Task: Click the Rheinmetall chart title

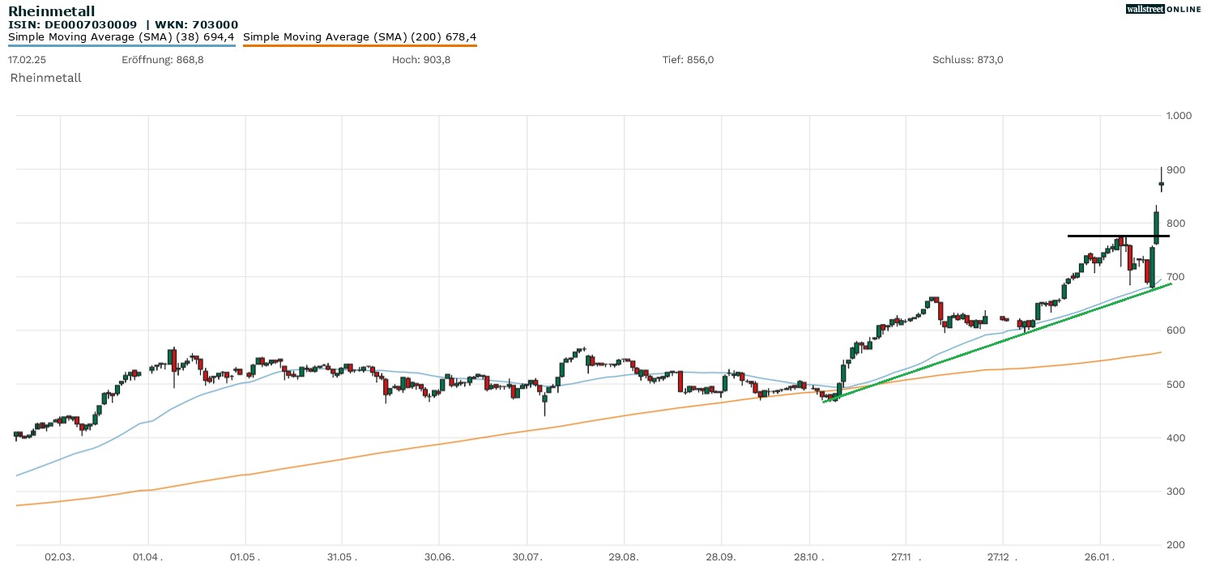Action: [x=51, y=11]
